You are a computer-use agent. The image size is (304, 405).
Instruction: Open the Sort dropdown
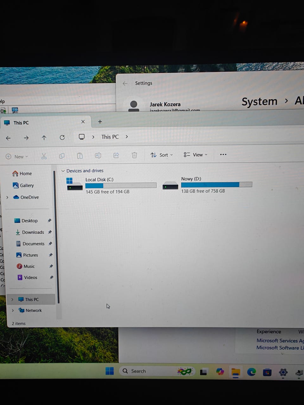(x=161, y=155)
